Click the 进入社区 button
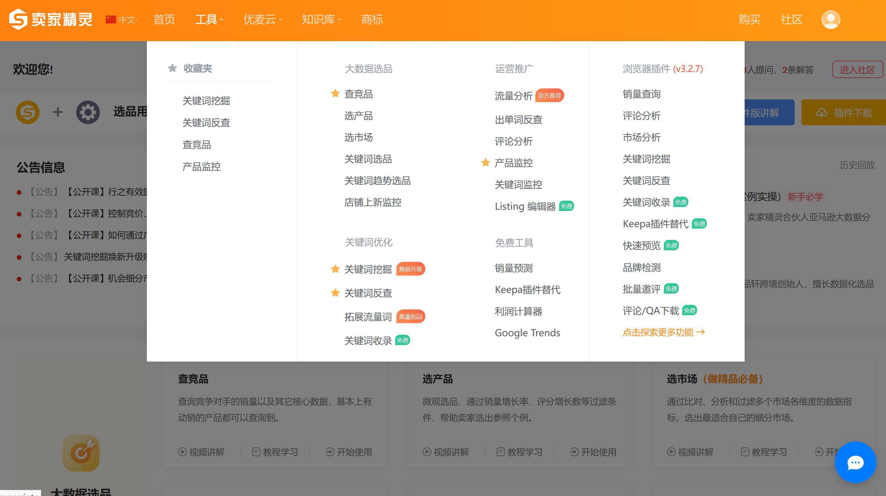The image size is (886, 496). [x=857, y=70]
